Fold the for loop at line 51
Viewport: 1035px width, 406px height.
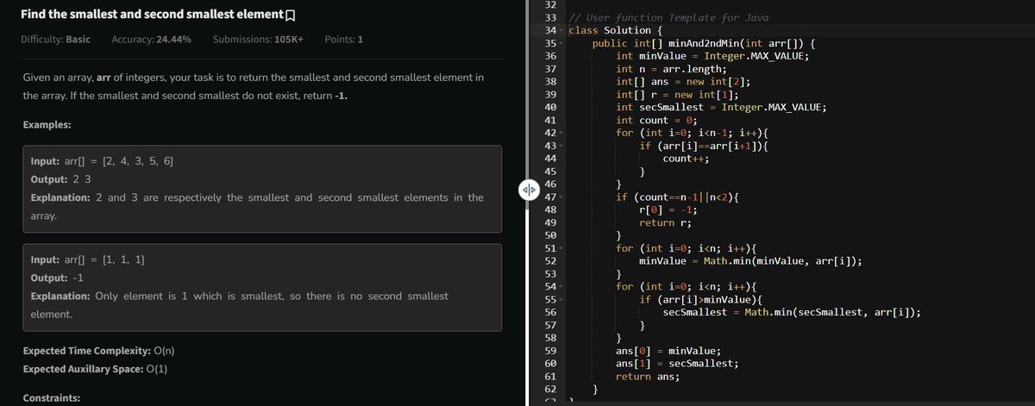point(561,248)
